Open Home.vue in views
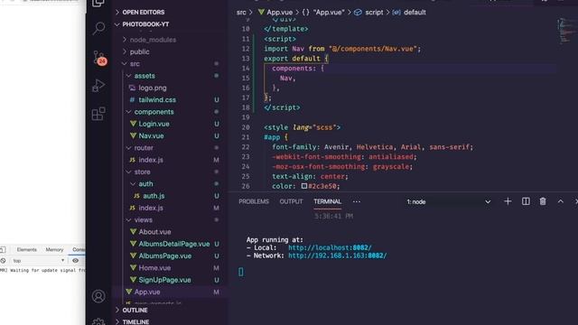 [154, 268]
